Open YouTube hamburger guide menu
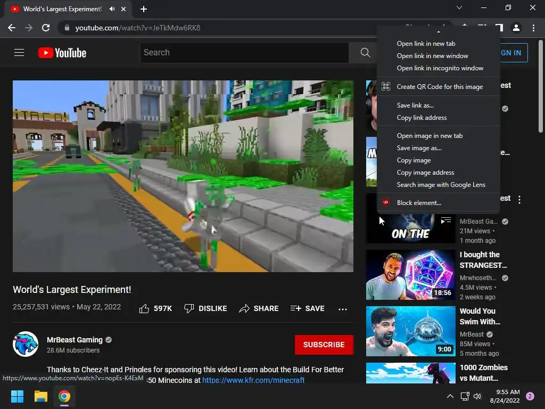Screen dimensions: 545x409 [19, 53]
